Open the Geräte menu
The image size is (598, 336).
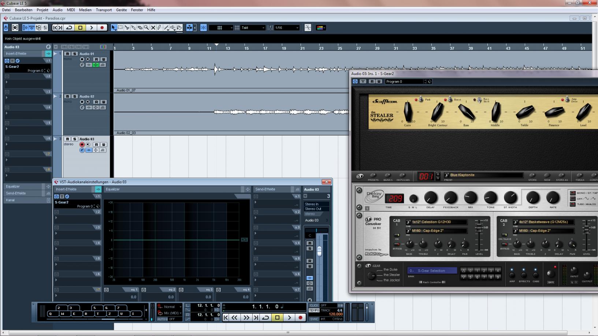coord(121,10)
